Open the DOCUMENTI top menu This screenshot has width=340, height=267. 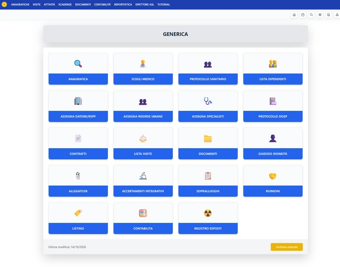[83, 5]
